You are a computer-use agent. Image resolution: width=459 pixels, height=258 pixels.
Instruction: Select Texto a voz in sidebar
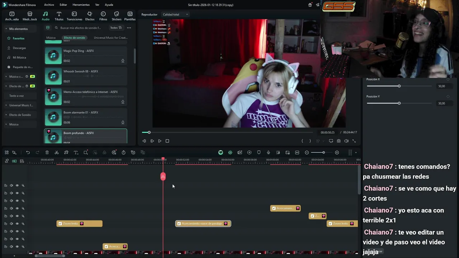click(x=16, y=96)
